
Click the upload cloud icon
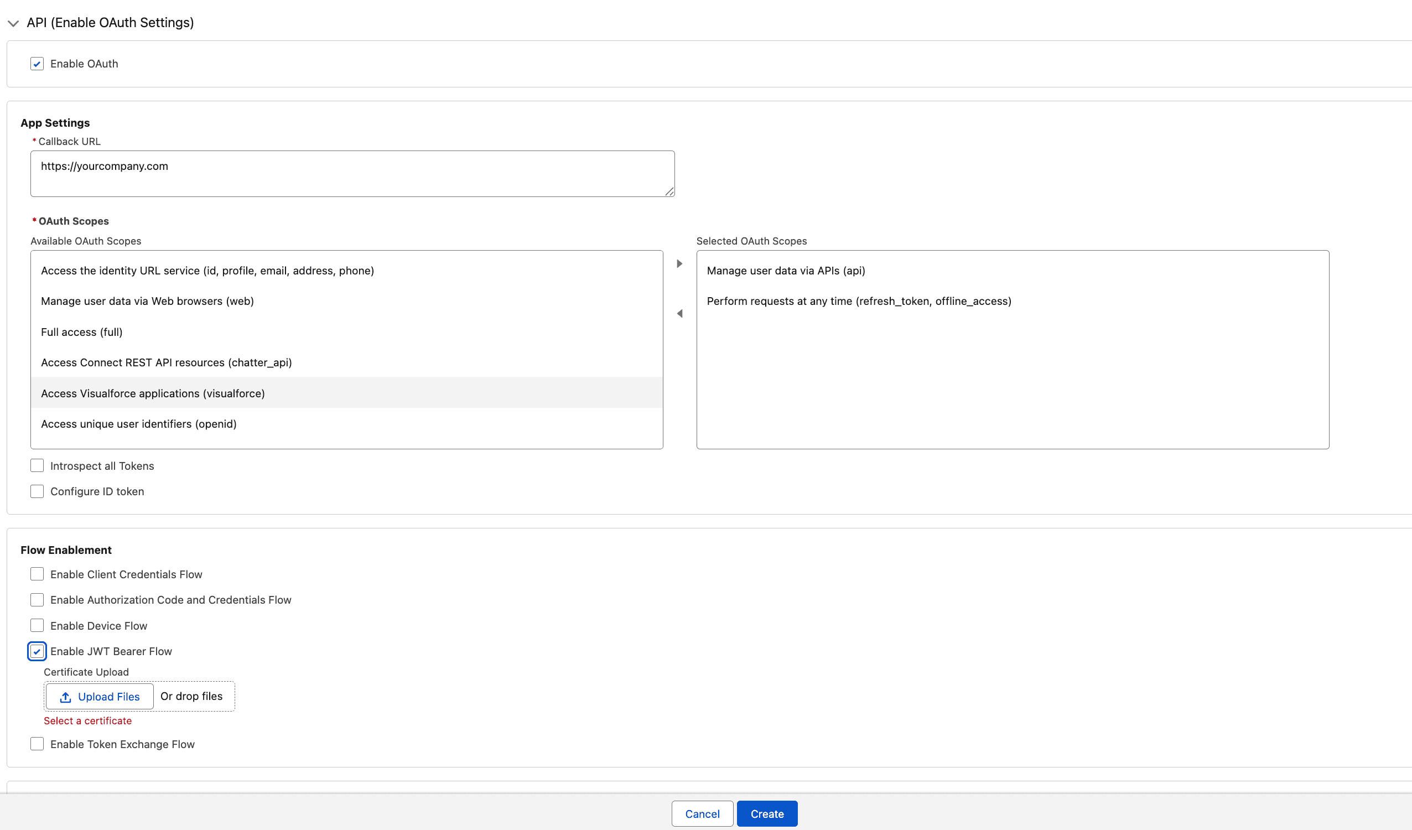tap(65, 697)
